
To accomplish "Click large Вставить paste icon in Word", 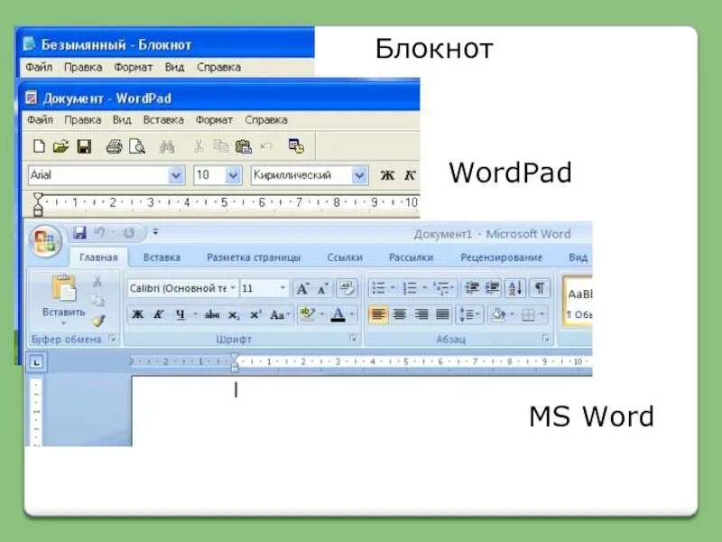I will [64, 289].
